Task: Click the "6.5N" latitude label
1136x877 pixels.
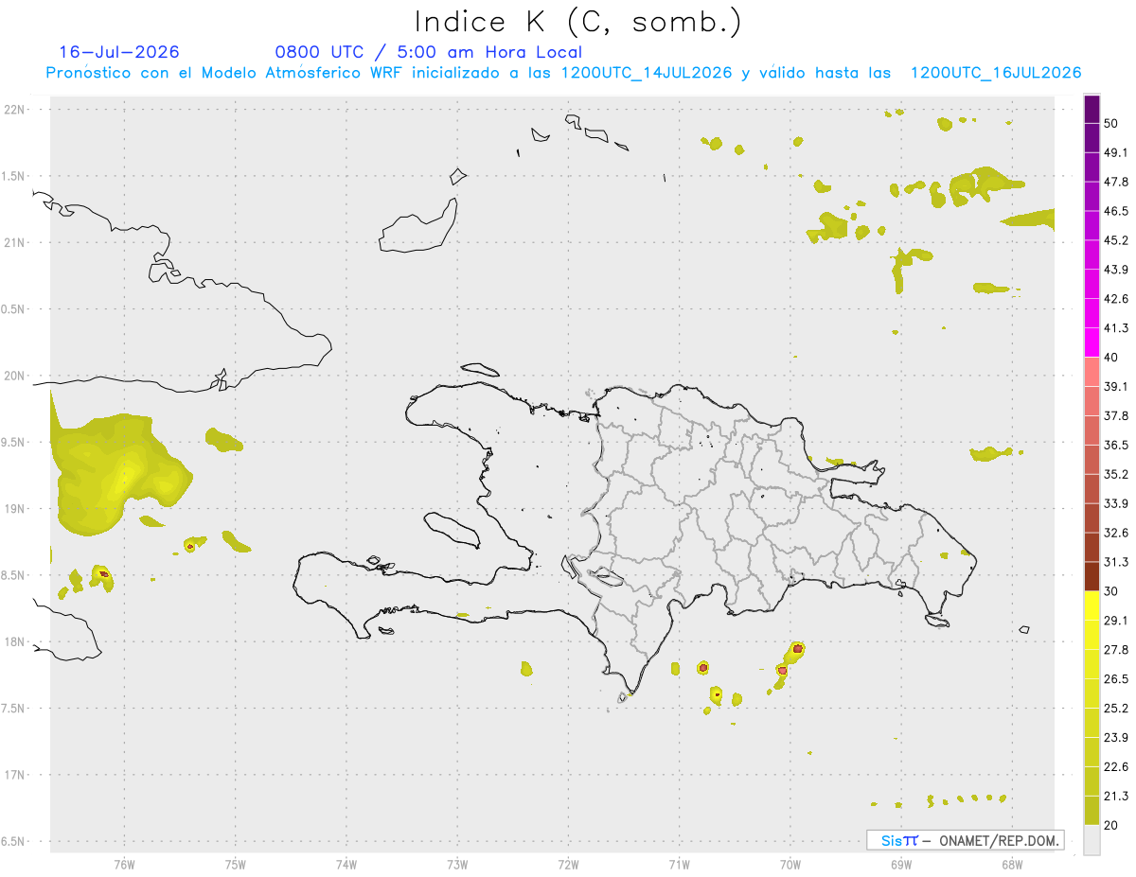Action: 14,841
